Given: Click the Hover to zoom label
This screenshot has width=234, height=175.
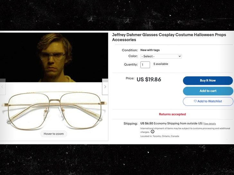Looking at the screenshot, I should [54, 134].
